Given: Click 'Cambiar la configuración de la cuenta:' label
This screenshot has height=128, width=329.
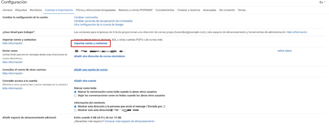Looking at the screenshot, I should click(x=25, y=17).
